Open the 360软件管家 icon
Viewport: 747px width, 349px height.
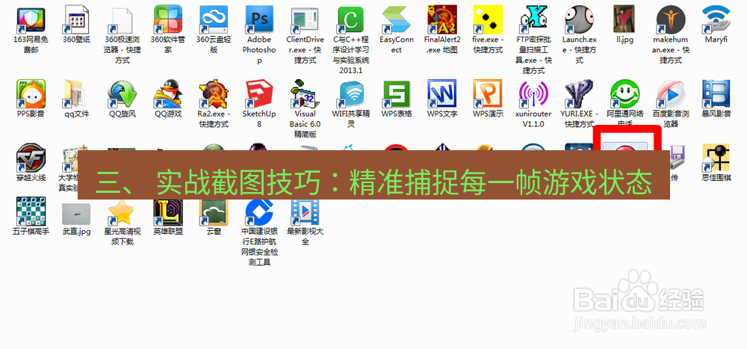pos(168,19)
